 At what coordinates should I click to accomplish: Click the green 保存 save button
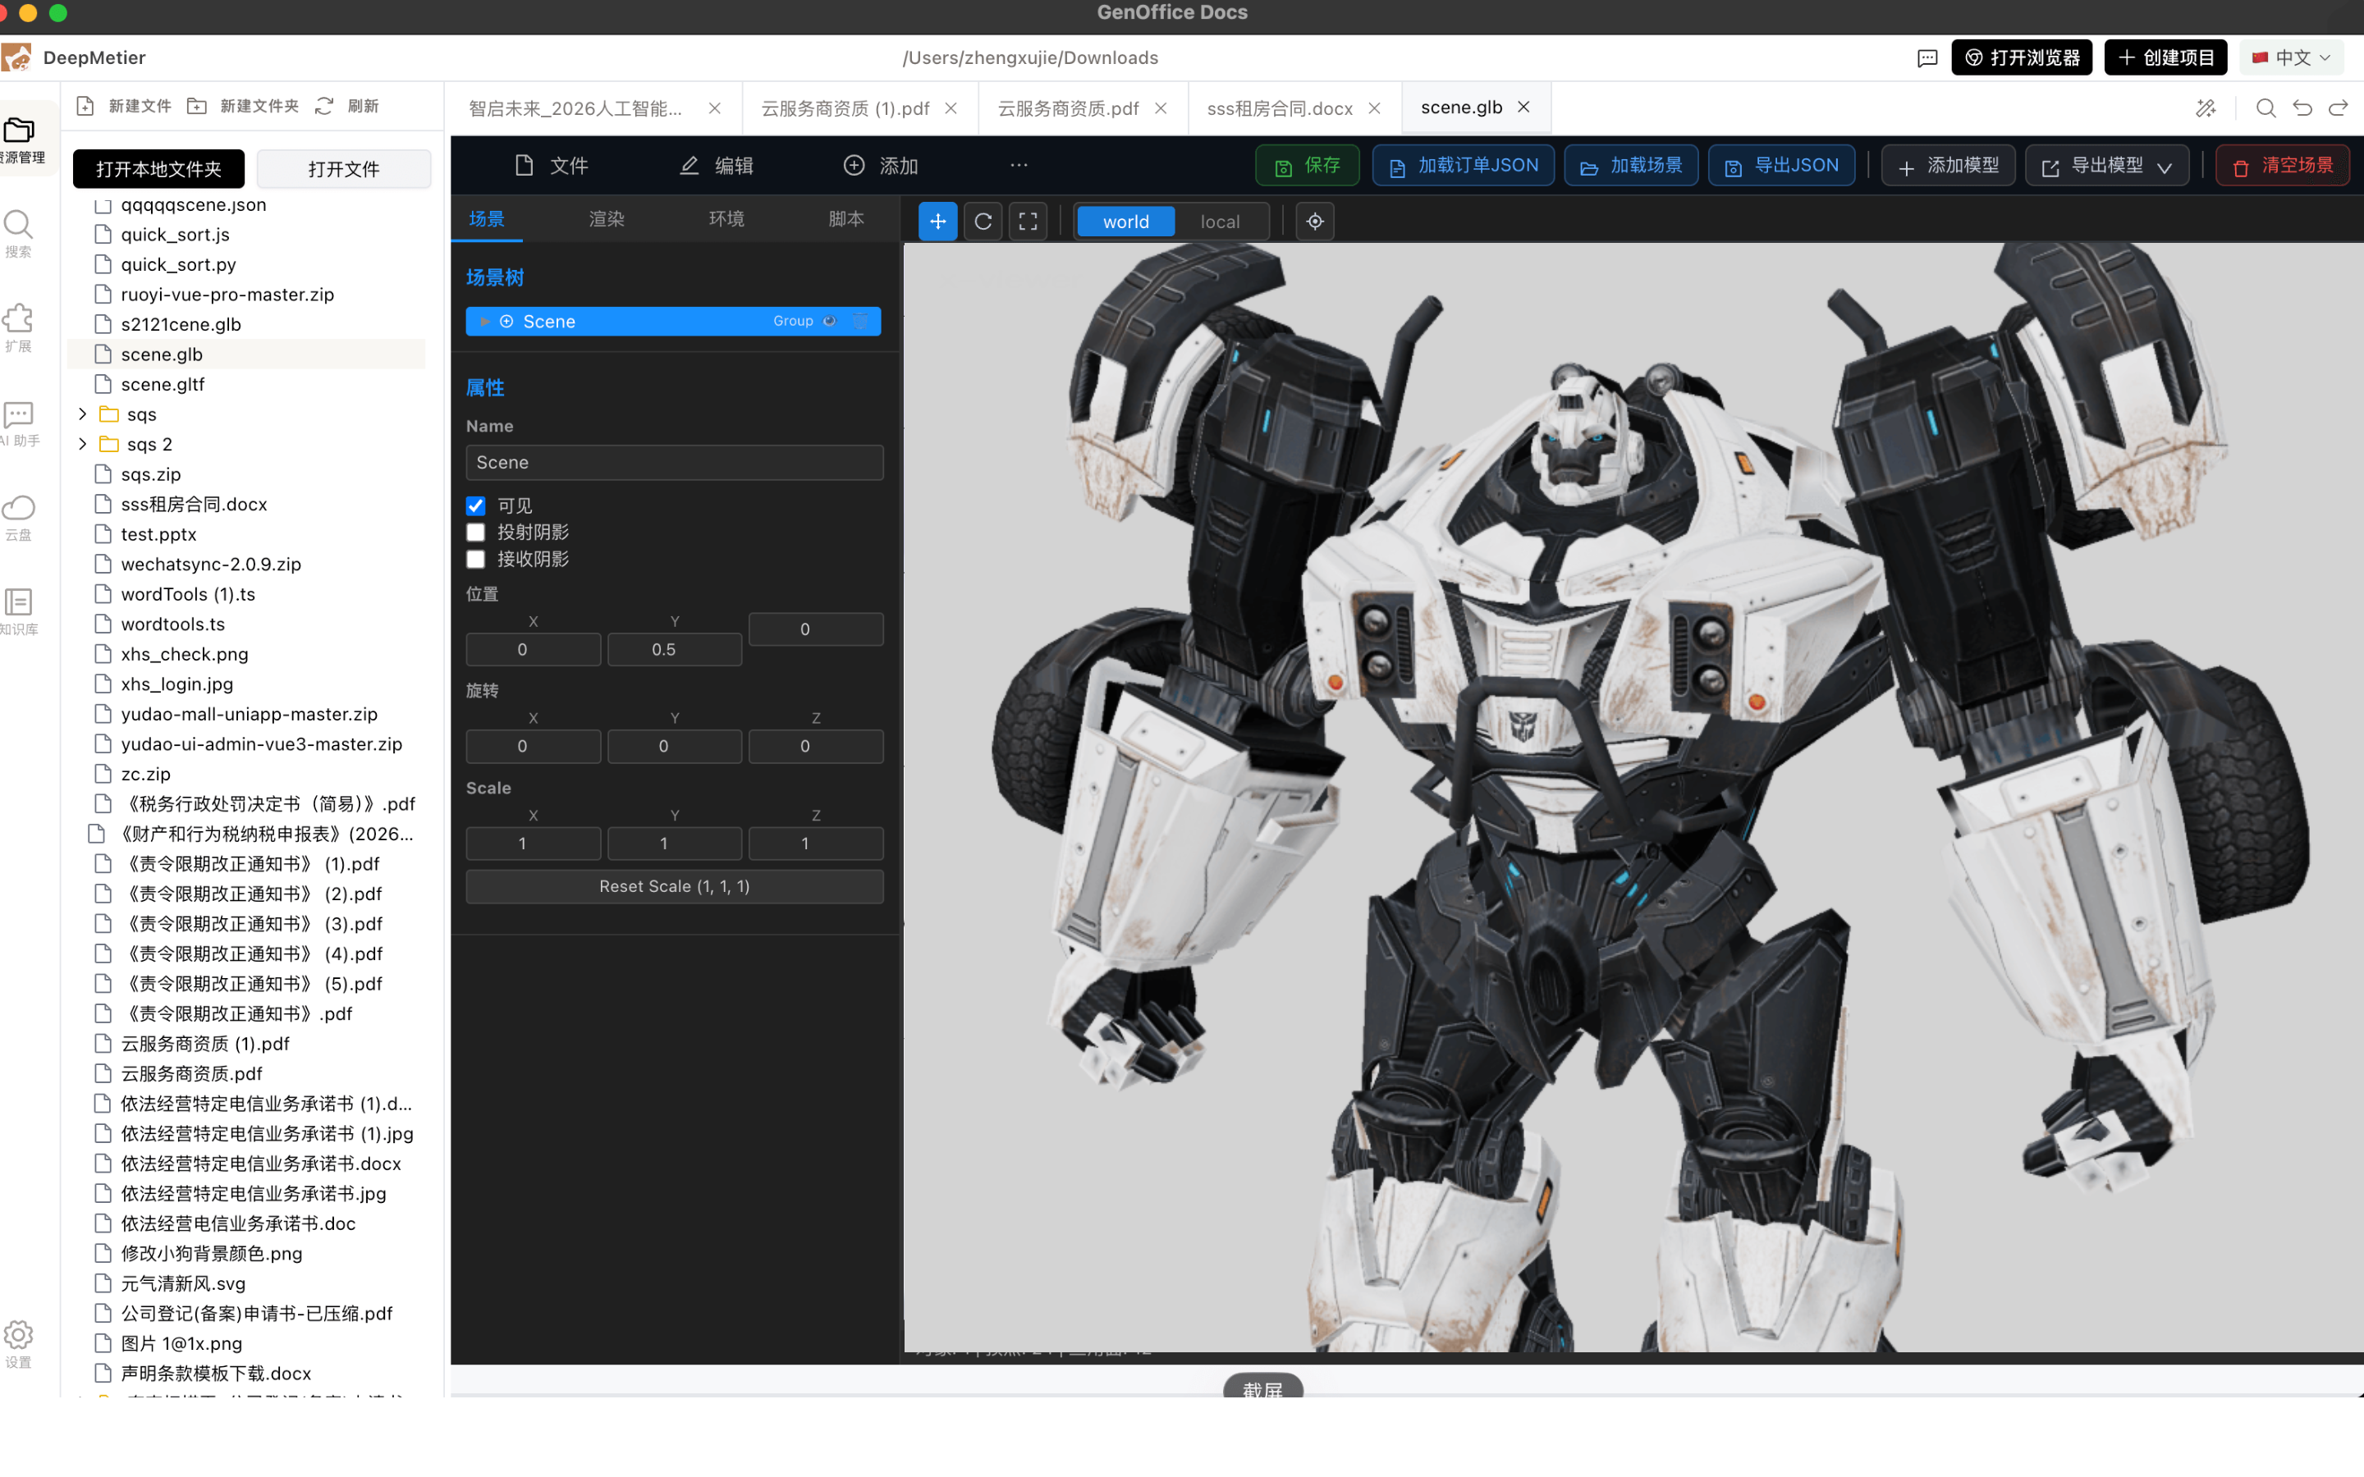pyautogui.click(x=1307, y=166)
